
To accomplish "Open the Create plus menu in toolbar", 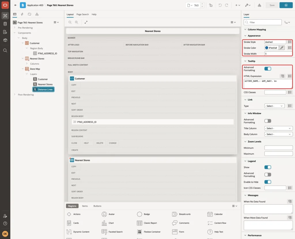I will [238, 5].
